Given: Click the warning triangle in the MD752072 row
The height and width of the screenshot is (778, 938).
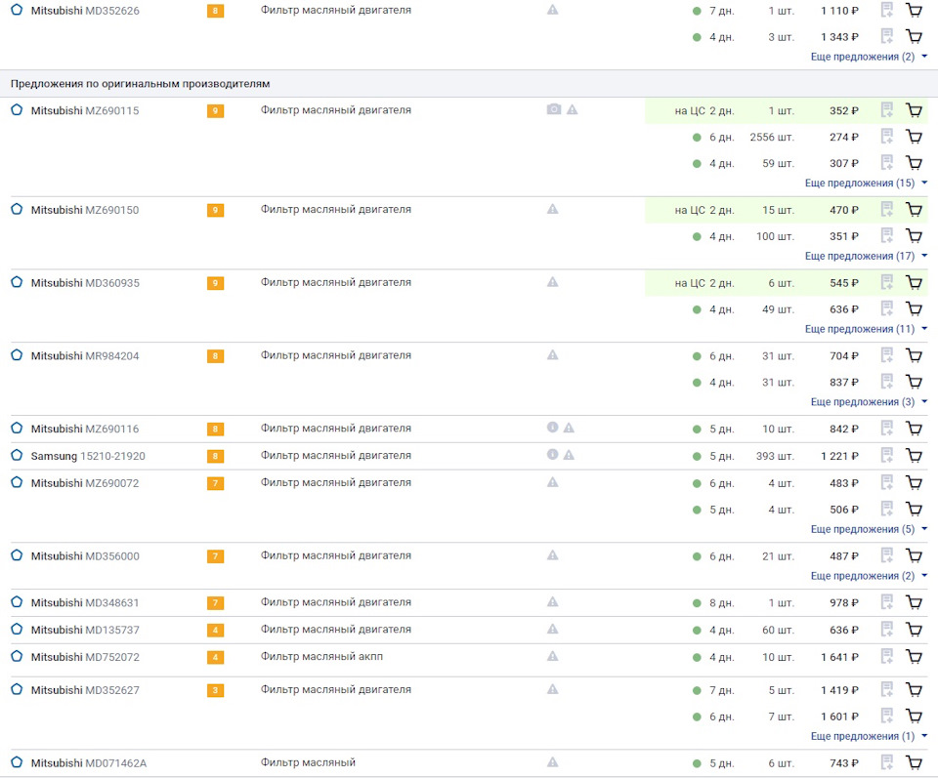Looking at the screenshot, I should pyautogui.click(x=553, y=656).
